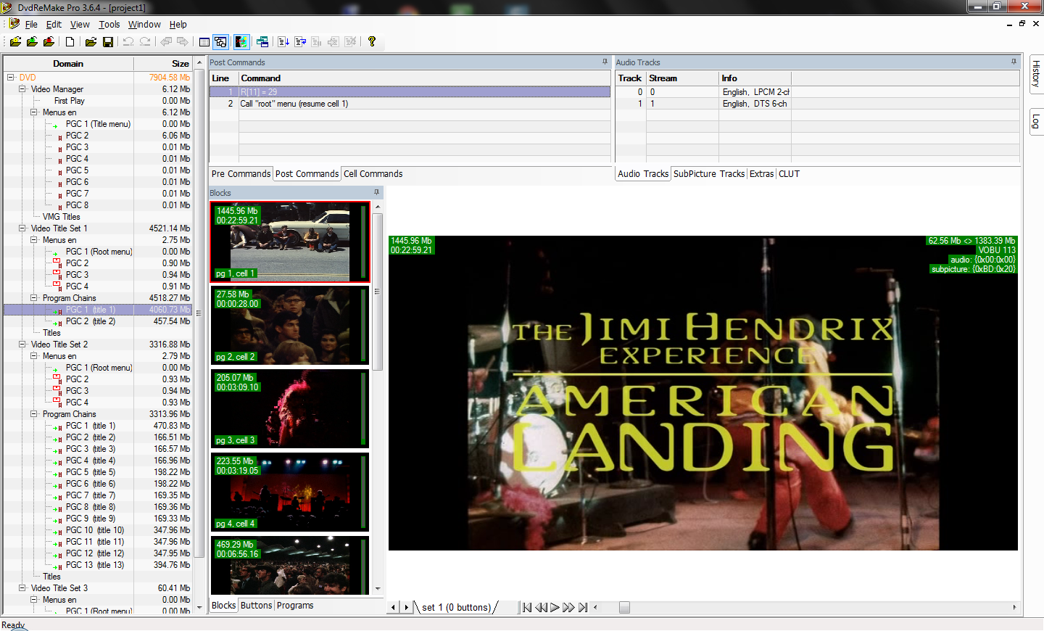Switch to the Pre Commands tab
1044x631 pixels.
(241, 174)
